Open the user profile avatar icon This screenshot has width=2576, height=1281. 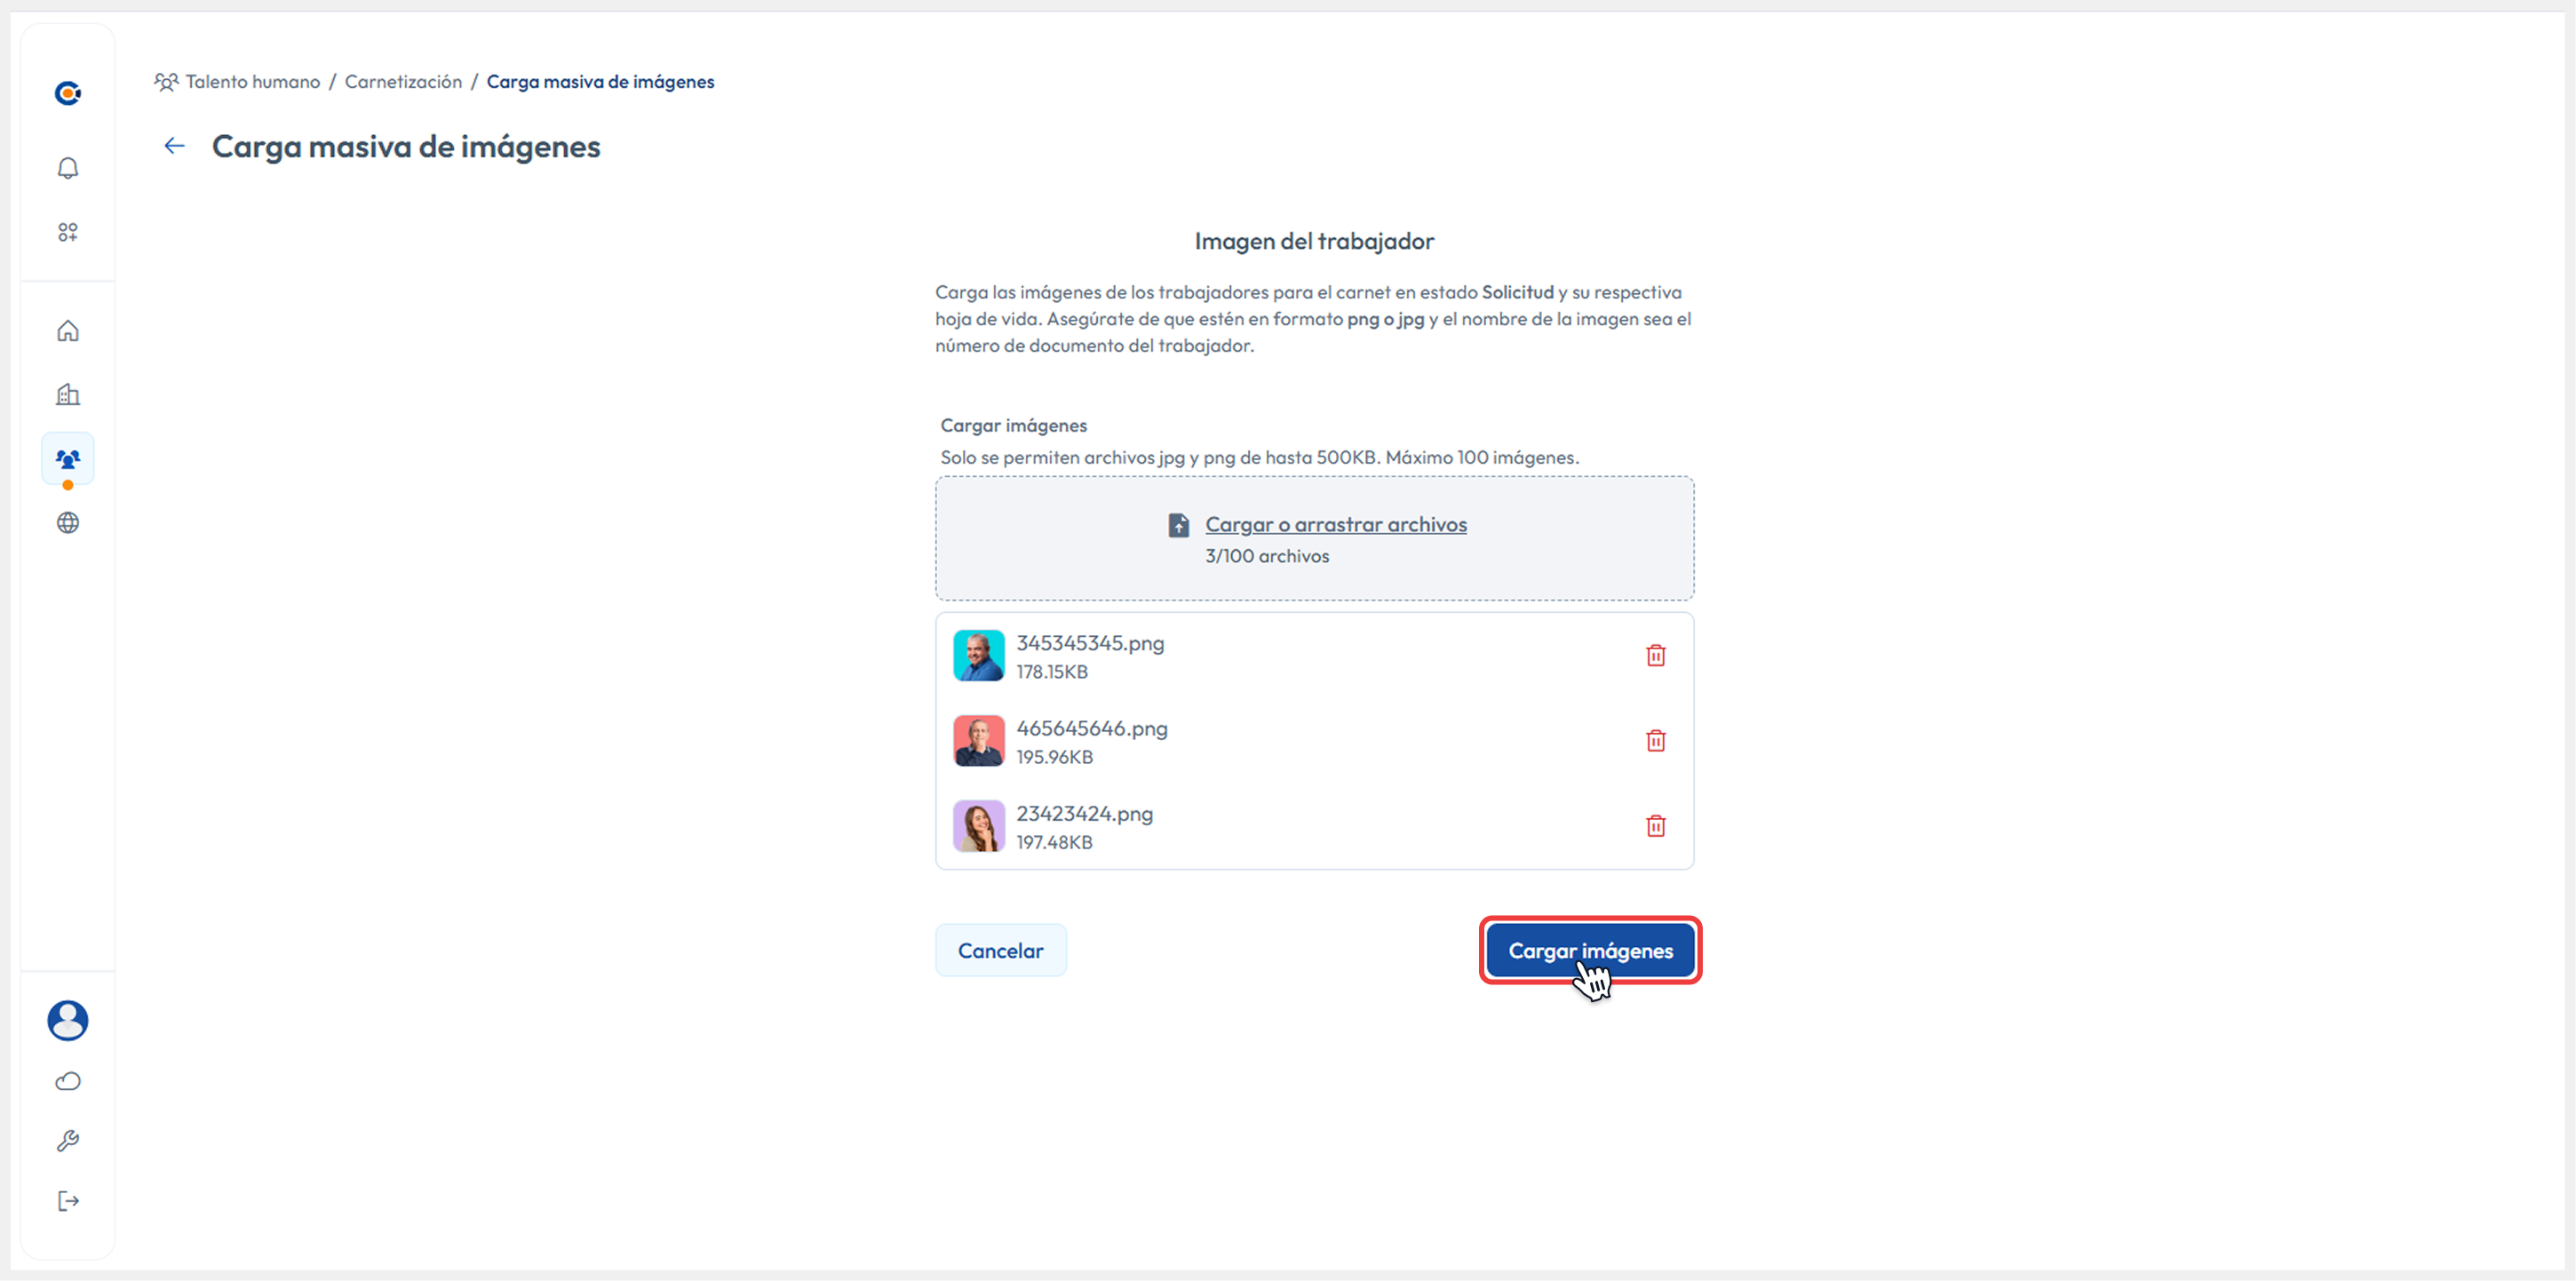point(68,1020)
